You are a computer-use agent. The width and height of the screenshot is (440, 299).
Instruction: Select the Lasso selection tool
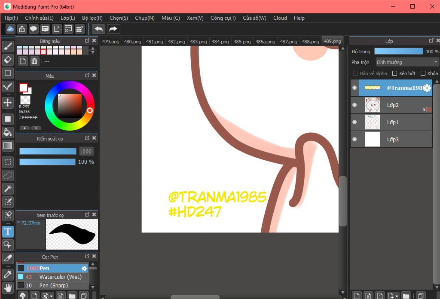8,175
